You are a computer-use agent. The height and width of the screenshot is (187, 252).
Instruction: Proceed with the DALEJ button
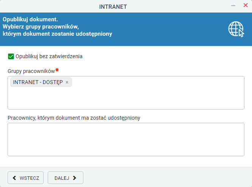[66, 178]
